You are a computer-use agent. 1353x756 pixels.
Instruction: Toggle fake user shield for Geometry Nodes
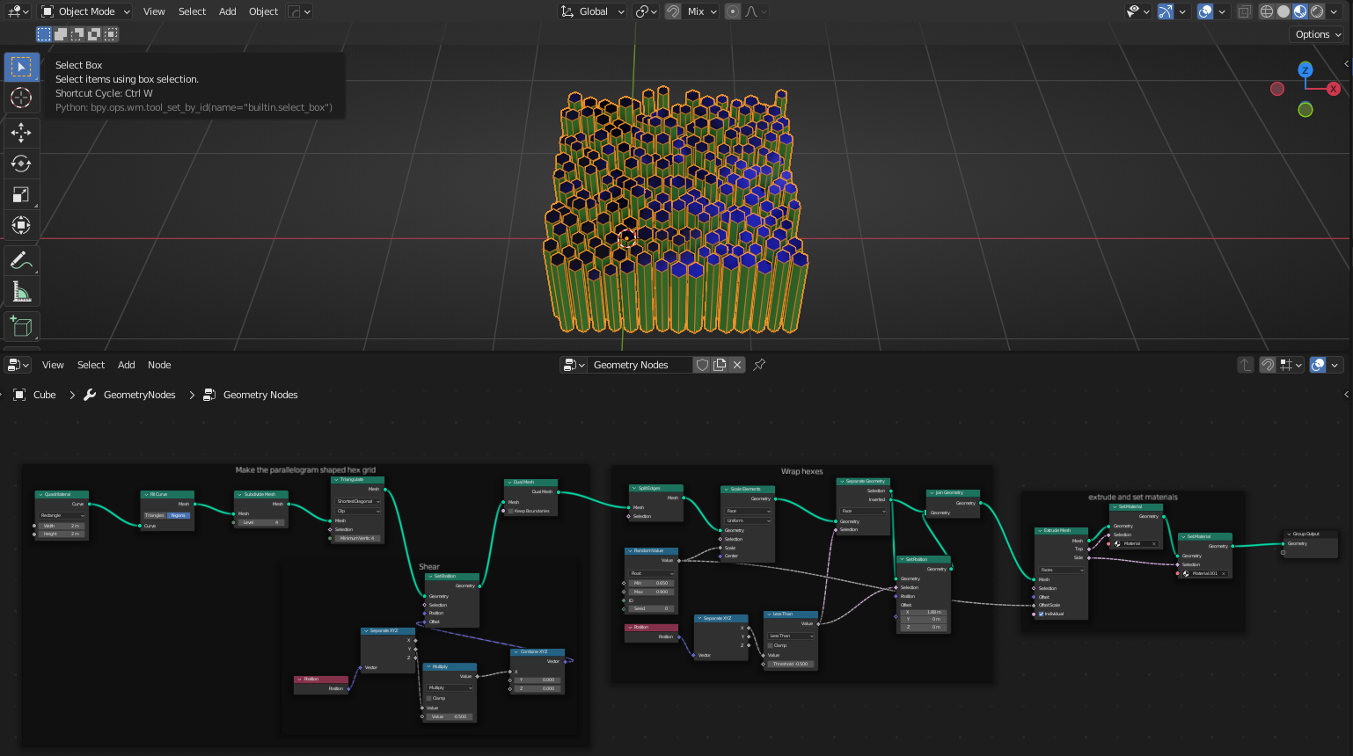[x=702, y=365]
